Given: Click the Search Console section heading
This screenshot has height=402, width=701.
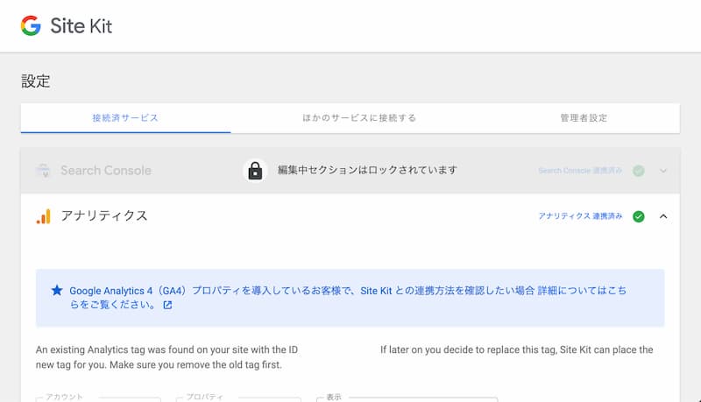Looking at the screenshot, I should point(106,170).
